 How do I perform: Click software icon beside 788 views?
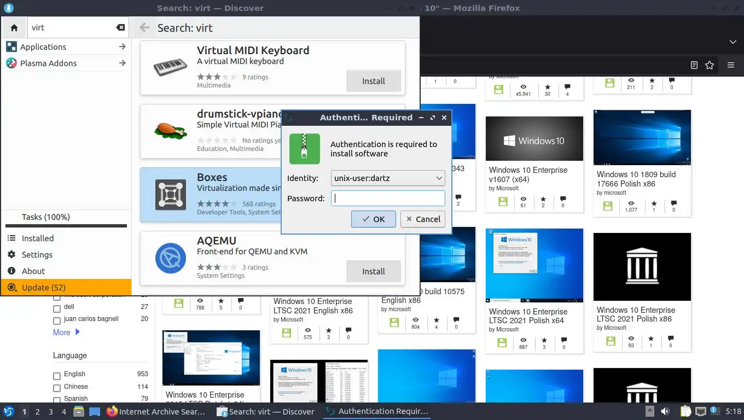pos(178,304)
